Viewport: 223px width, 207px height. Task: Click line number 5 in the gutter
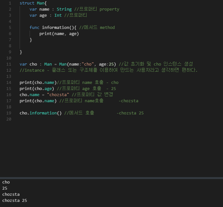tap(10, 28)
